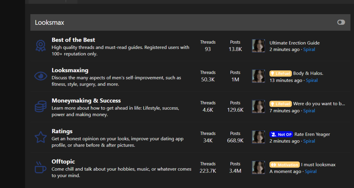Open the Best of the Best forum

73,40
